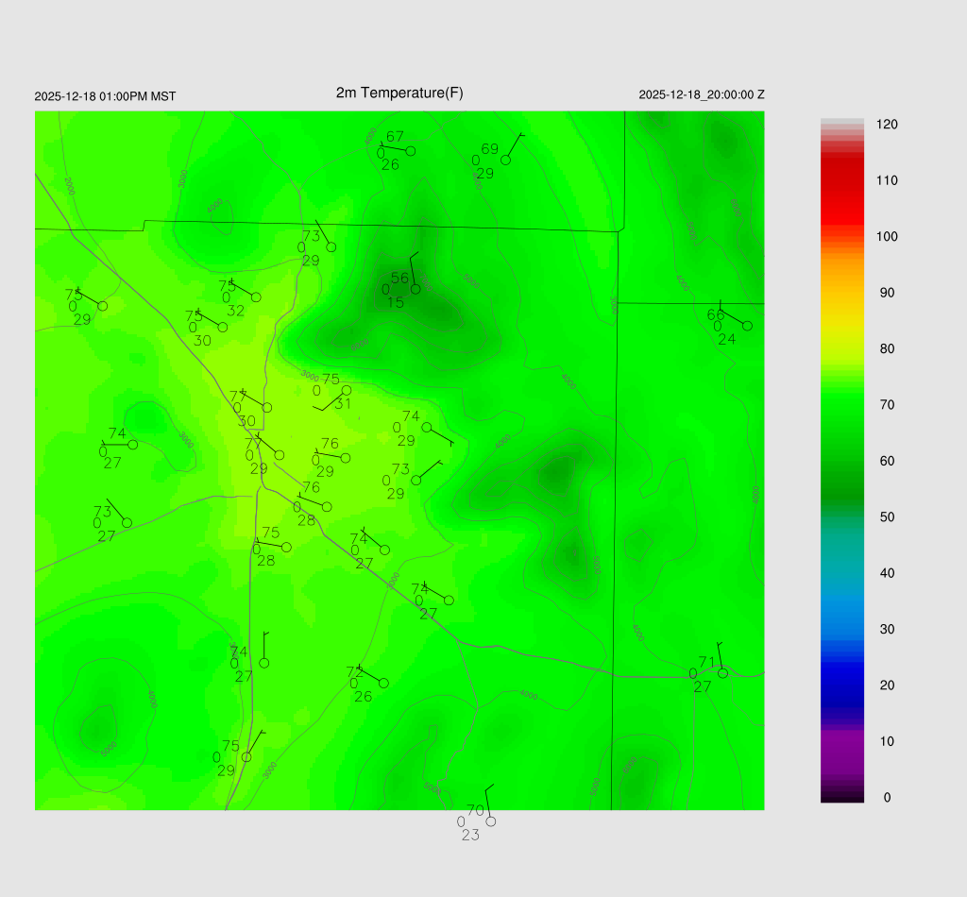Select the station marker showing 67 over 26
This screenshot has height=897, width=967.
pyautogui.click(x=411, y=151)
